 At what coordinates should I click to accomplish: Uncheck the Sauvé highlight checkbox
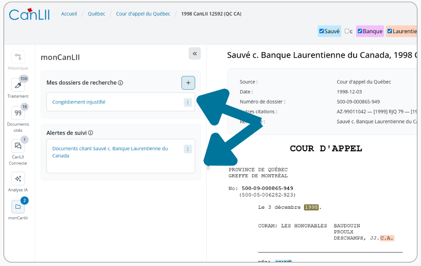322,31
